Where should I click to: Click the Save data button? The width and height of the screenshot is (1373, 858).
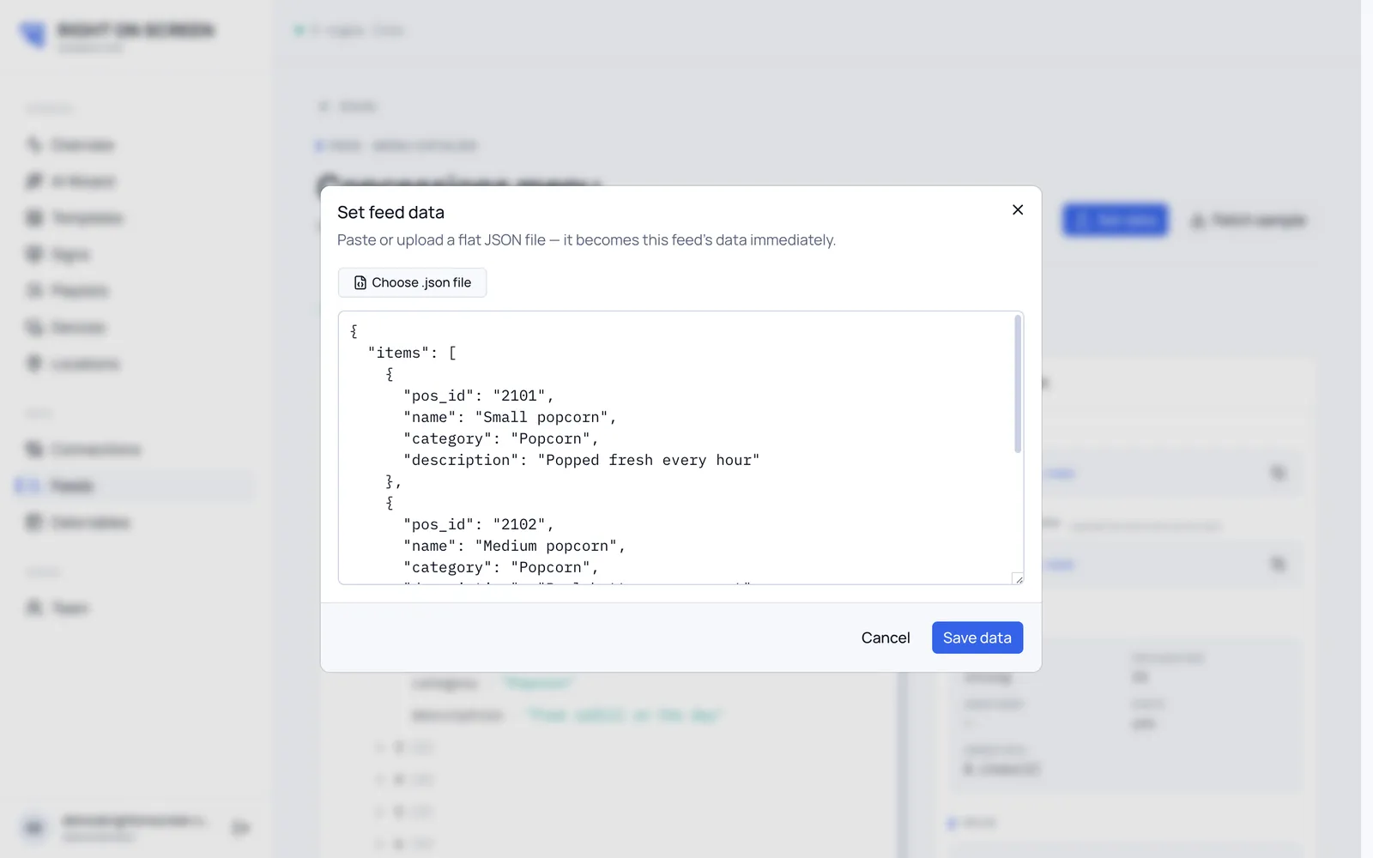point(977,637)
